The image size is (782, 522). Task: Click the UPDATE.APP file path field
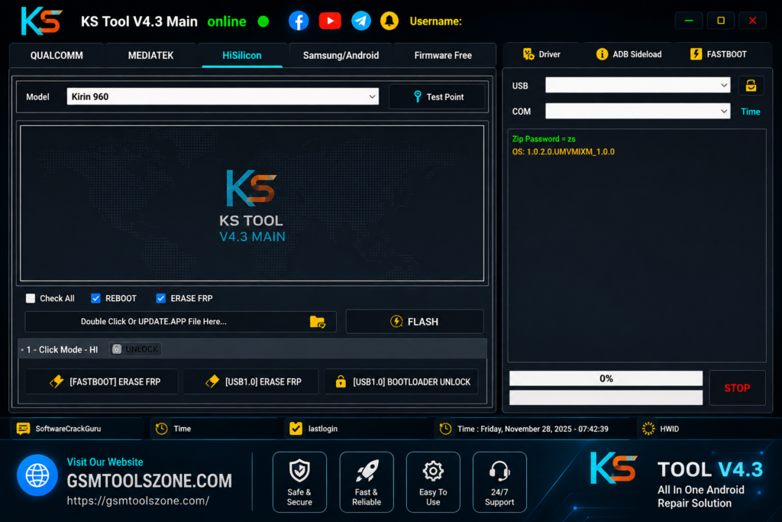click(x=180, y=322)
